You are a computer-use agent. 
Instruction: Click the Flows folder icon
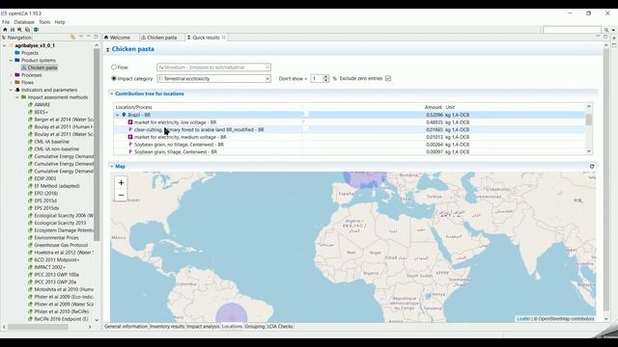[x=17, y=82]
